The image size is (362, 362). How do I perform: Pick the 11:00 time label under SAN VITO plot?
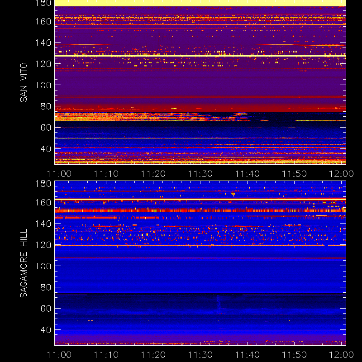click(59, 174)
